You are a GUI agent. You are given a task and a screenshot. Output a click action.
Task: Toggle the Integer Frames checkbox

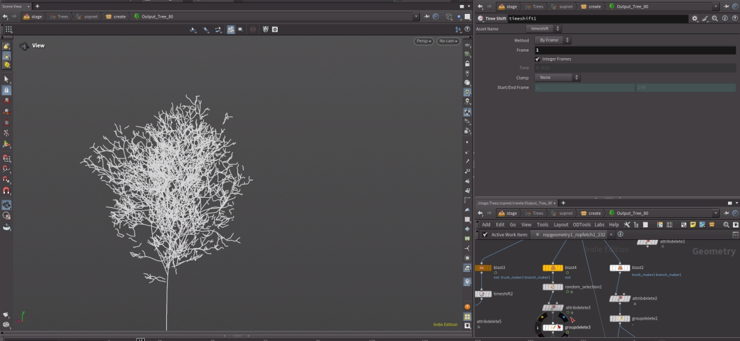coord(538,59)
